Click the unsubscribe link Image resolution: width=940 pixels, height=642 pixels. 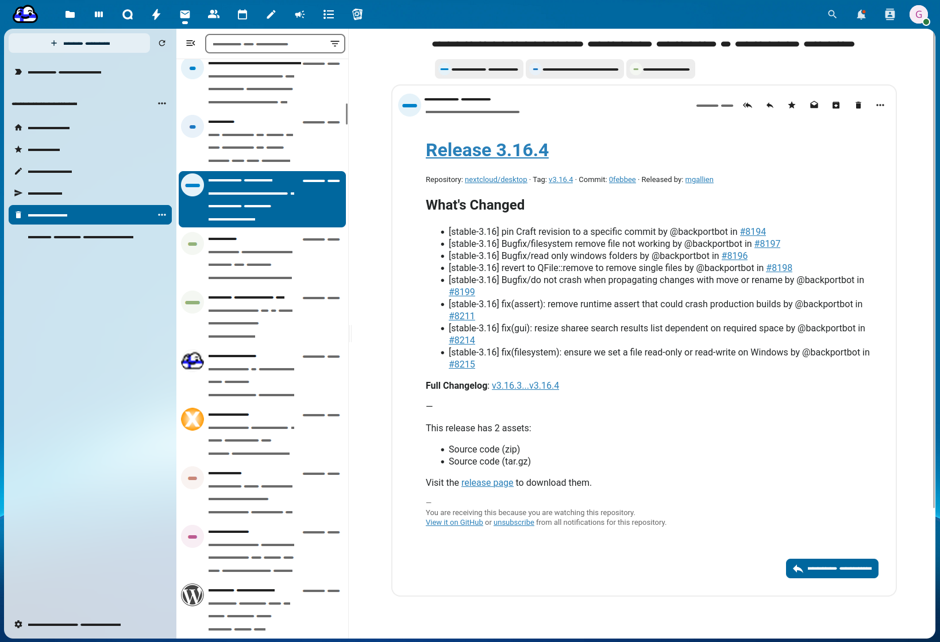click(x=514, y=523)
